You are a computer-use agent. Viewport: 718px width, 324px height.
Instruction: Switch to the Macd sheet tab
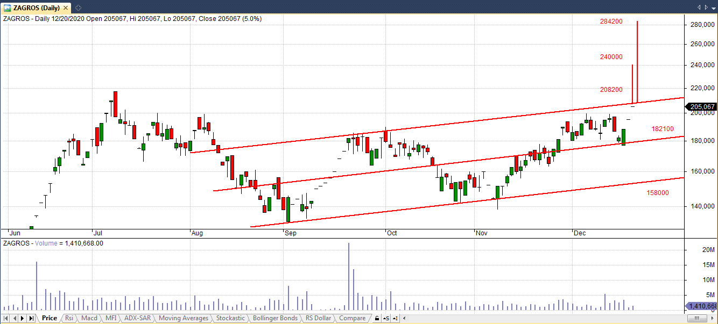pyautogui.click(x=89, y=318)
